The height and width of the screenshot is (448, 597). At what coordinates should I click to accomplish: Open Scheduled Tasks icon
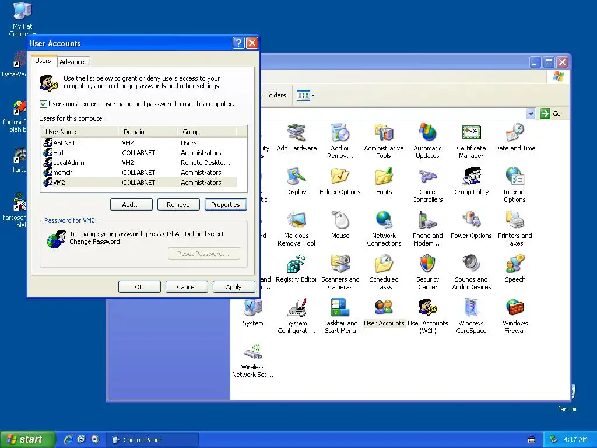point(384,272)
